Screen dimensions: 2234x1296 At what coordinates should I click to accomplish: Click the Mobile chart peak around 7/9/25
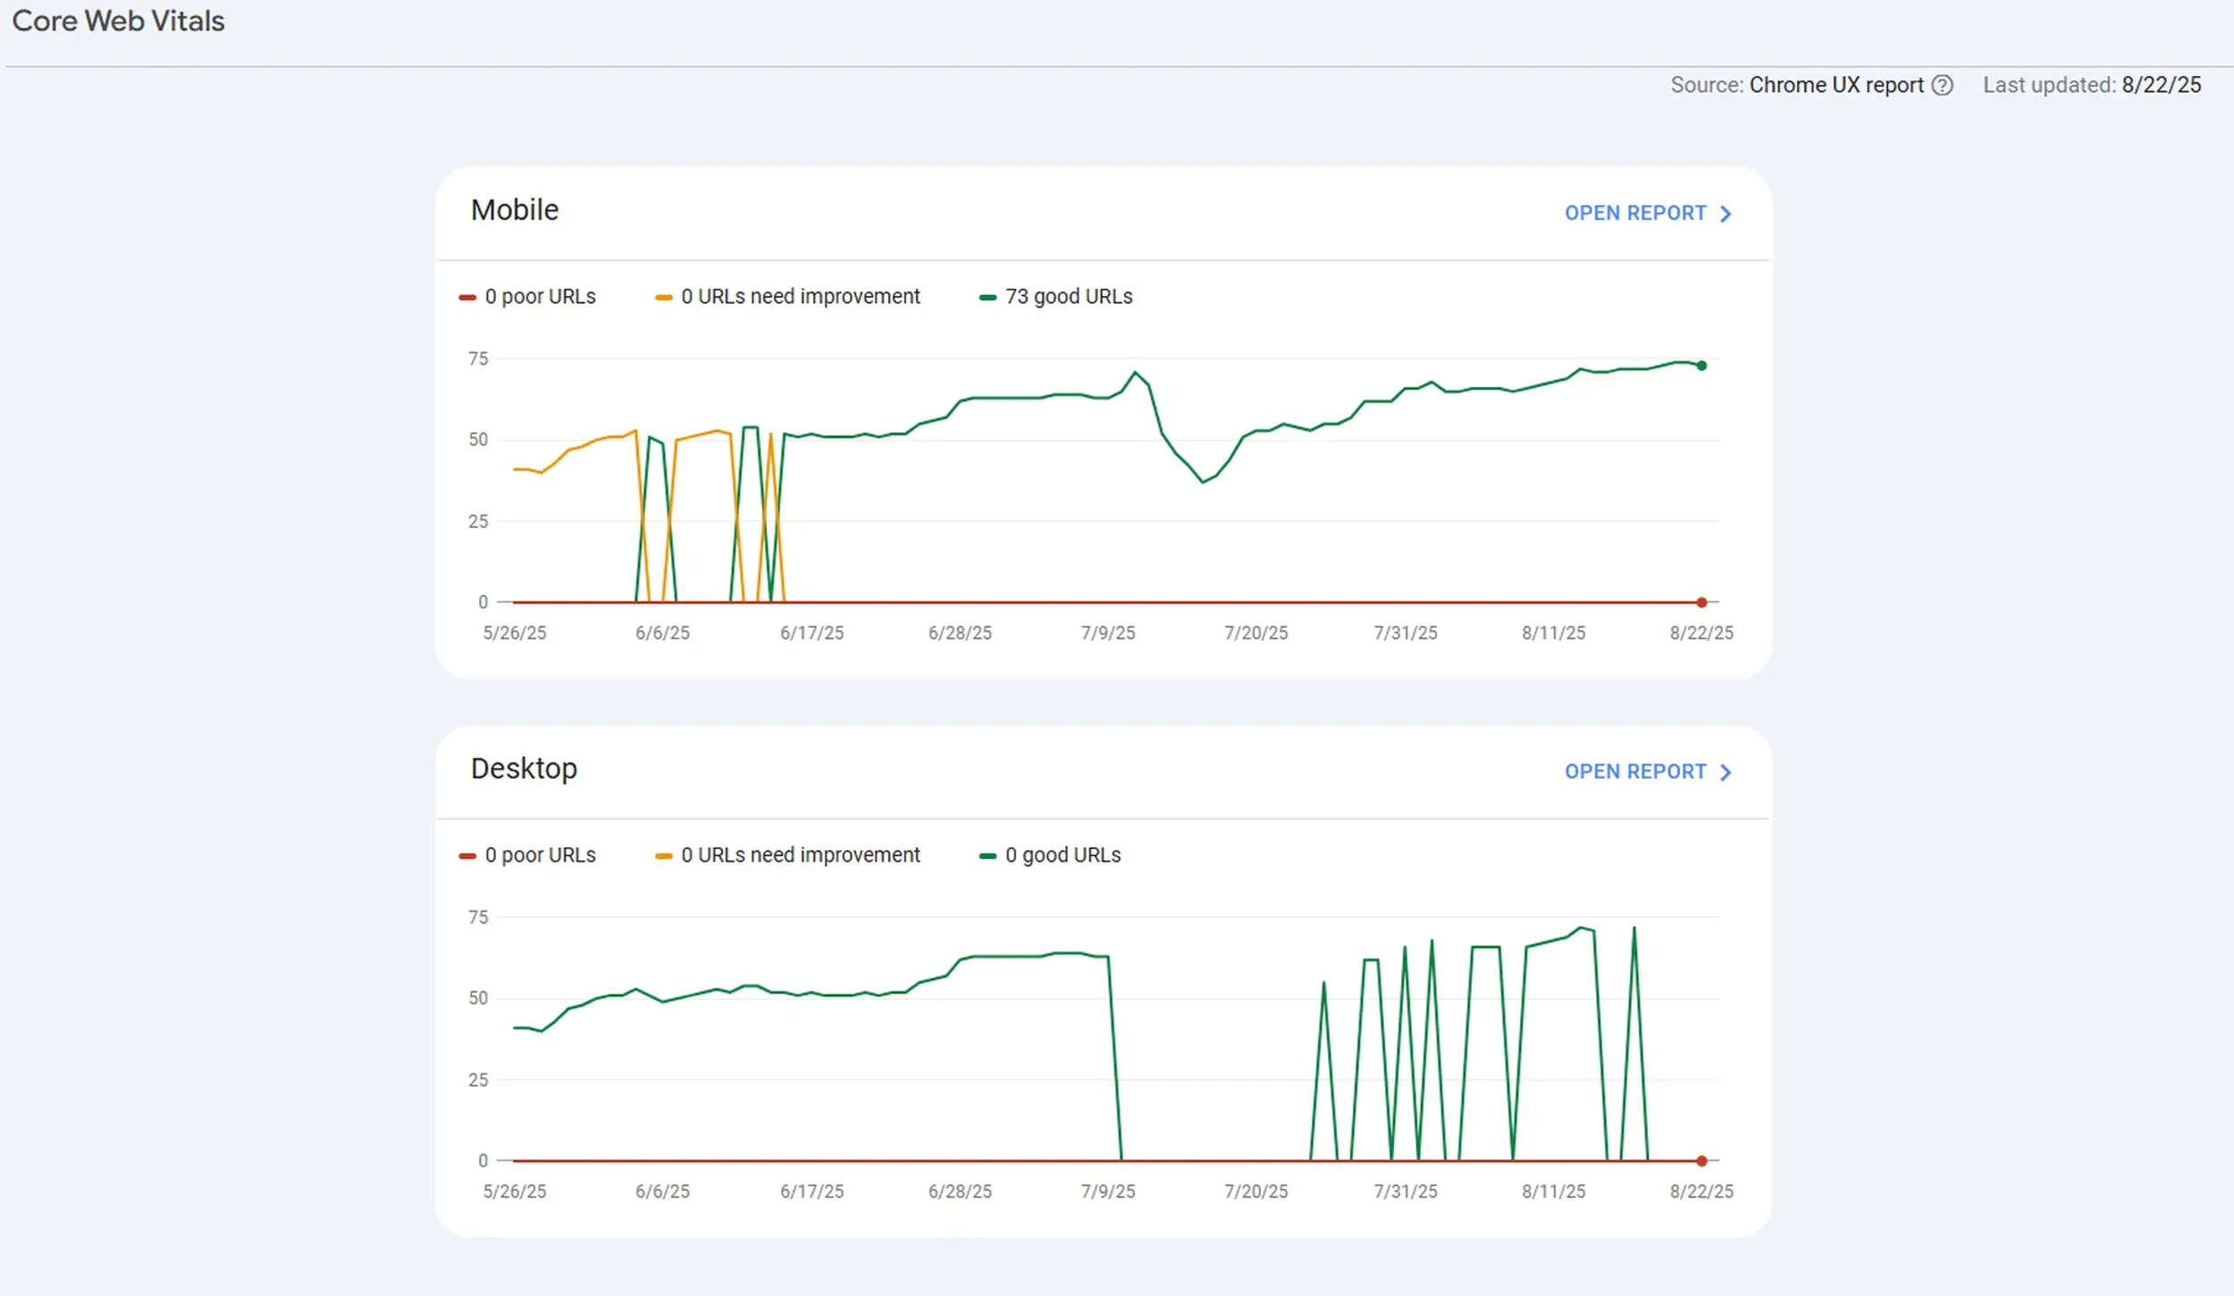1136,371
